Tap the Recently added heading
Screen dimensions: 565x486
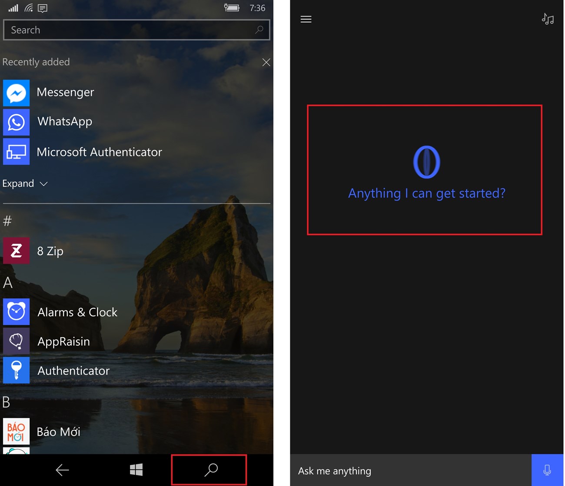pos(36,62)
